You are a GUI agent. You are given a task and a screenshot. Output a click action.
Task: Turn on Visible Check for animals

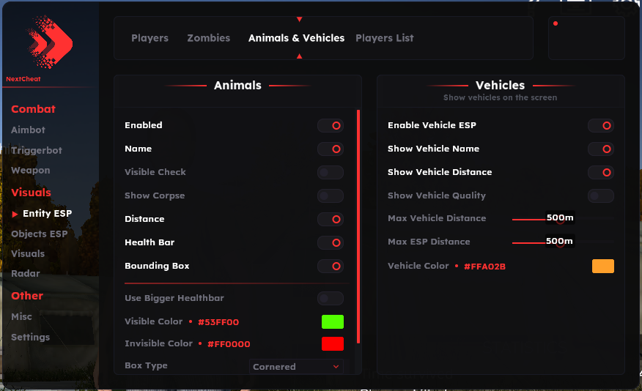pos(331,173)
